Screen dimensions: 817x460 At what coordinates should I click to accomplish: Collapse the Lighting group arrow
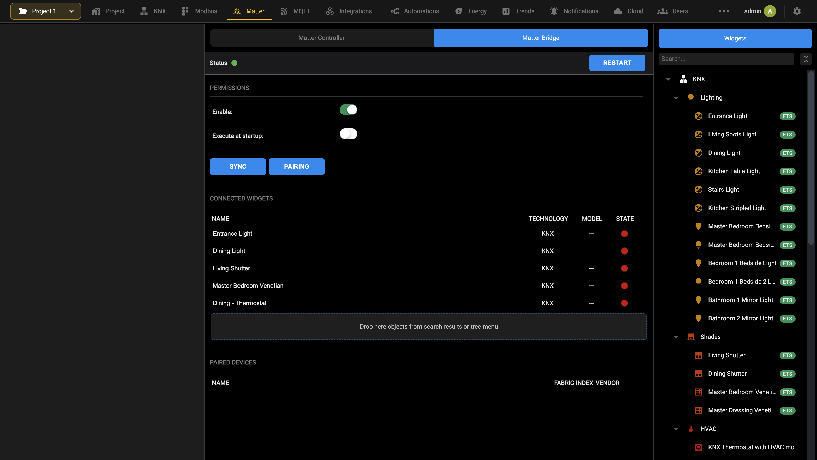[x=676, y=98]
